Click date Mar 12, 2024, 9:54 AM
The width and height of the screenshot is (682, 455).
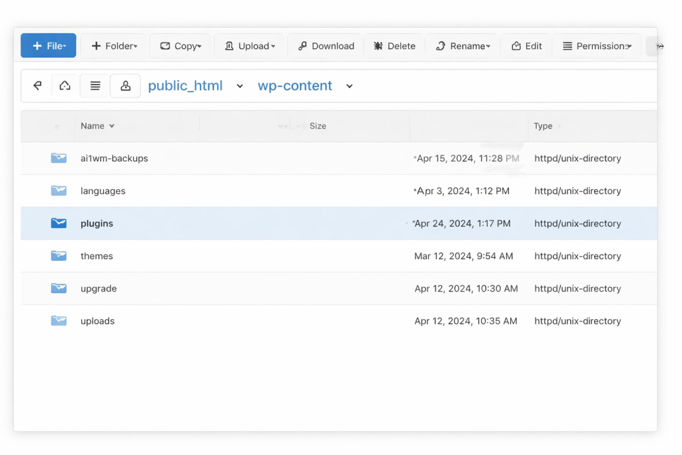coord(464,256)
